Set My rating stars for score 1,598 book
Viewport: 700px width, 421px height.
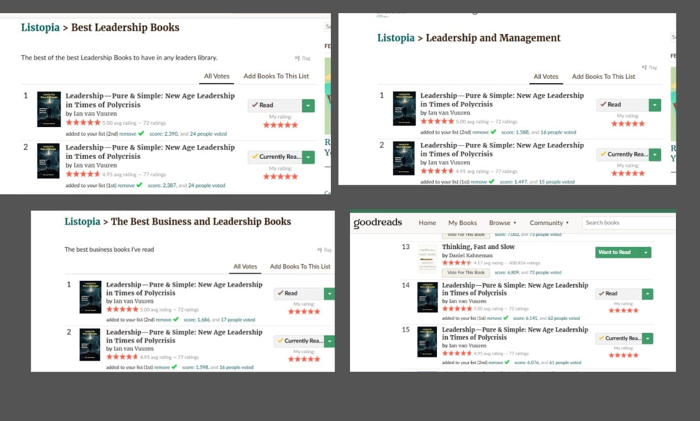tap(304, 359)
